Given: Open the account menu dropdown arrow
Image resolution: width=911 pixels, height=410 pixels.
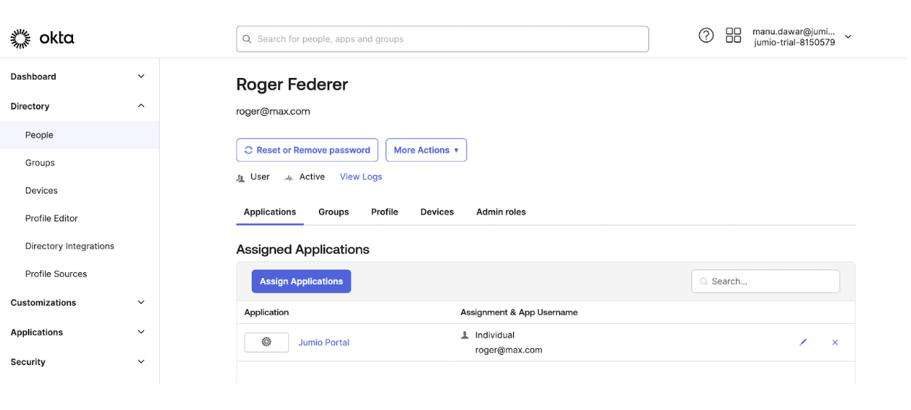Looking at the screenshot, I should pos(848,37).
